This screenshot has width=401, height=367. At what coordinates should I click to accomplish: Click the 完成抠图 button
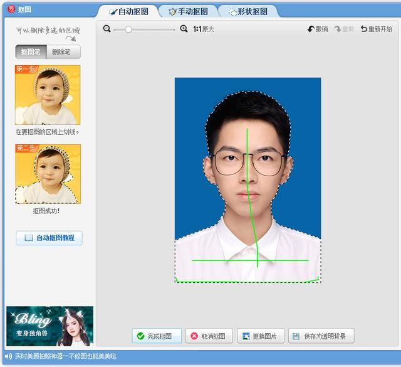tap(157, 336)
